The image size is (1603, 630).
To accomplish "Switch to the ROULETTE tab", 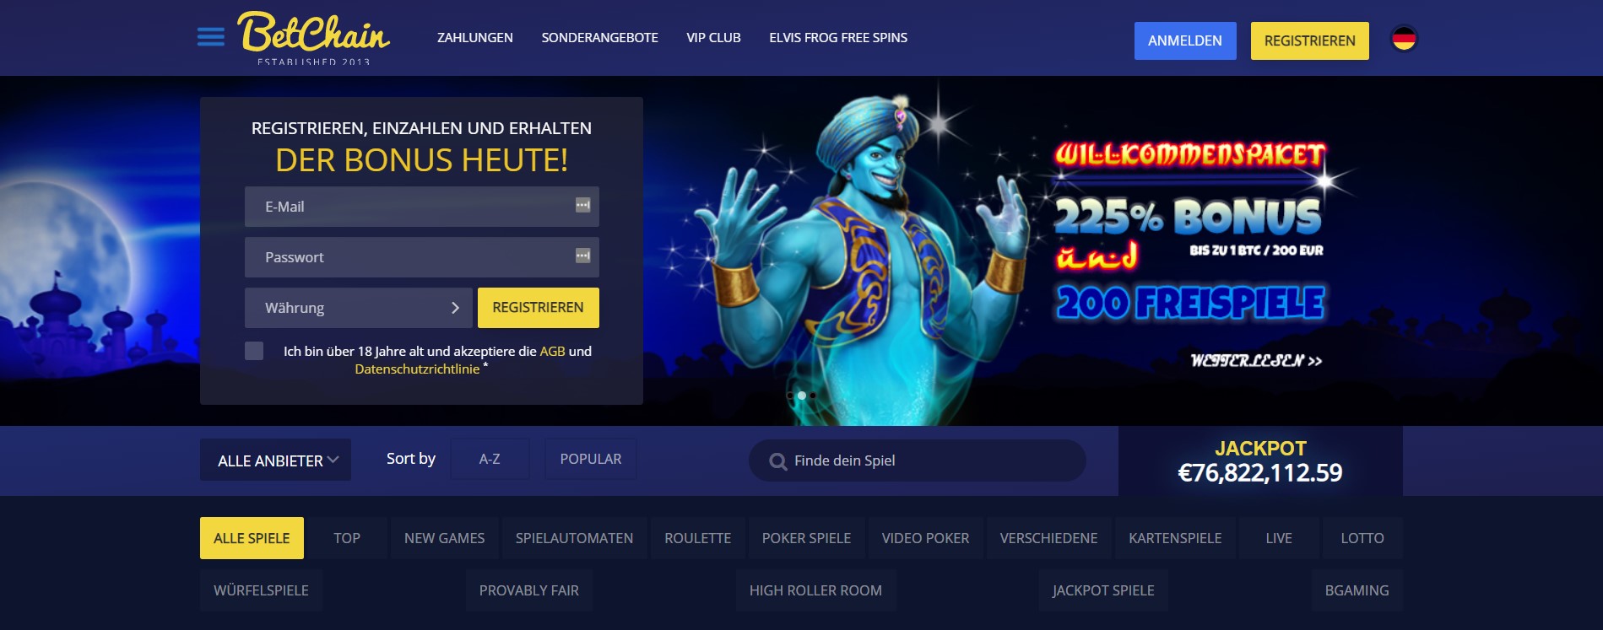I will click(697, 538).
